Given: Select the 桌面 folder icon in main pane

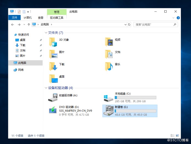Looking at the screenshot, I should pos(53,79).
